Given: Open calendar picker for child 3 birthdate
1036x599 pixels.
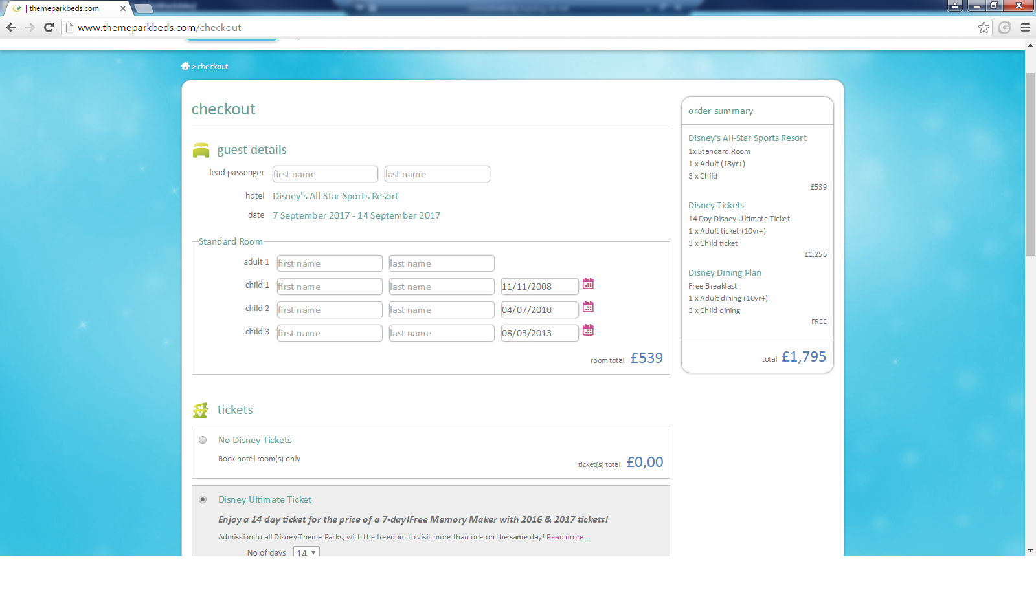Looking at the screenshot, I should click(588, 331).
